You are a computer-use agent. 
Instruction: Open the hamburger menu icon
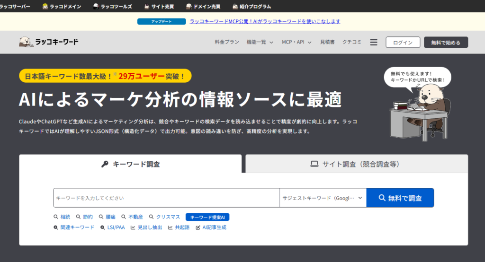pyautogui.click(x=374, y=43)
